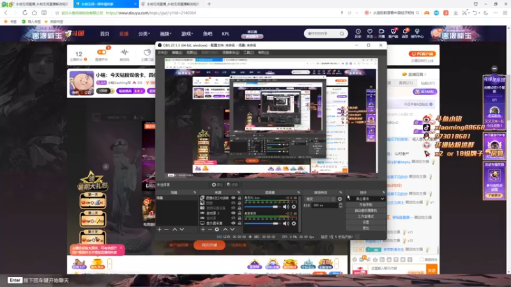Click the browser back arrow
Viewport: 511px width, 287px height.
(x=6, y=13)
